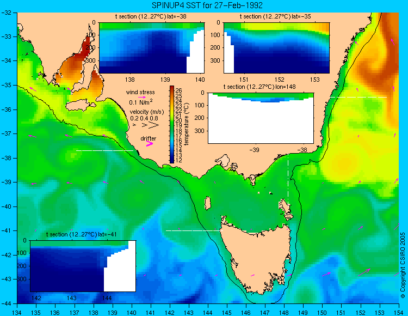The width and height of the screenshot is (408, 316).
Task: Click the white dashed section line at latitude -41
Action: coord(194,230)
